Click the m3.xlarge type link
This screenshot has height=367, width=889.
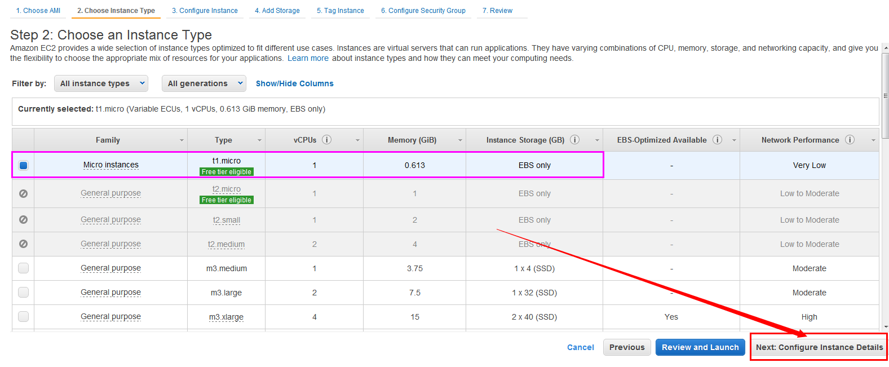(227, 317)
